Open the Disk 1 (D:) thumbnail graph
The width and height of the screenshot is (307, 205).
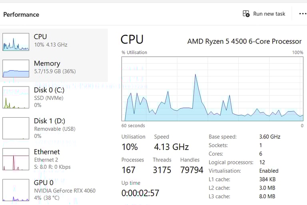(x=16, y=128)
